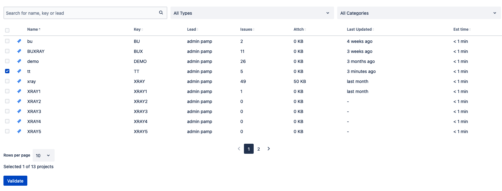The width and height of the screenshot is (502, 191).
Task: Click the Validate button
Action: click(15, 181)
